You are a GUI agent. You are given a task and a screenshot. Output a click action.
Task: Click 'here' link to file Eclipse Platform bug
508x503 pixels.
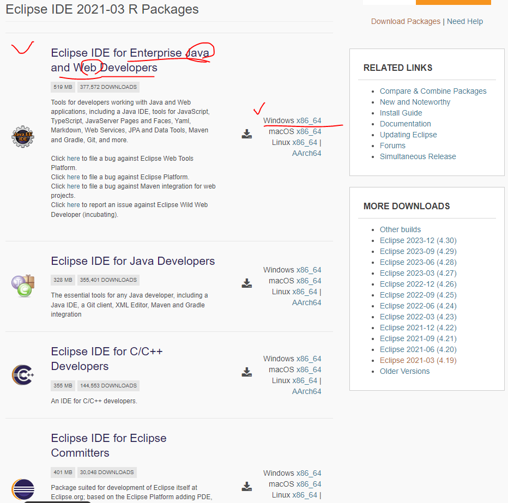(73, 177)
